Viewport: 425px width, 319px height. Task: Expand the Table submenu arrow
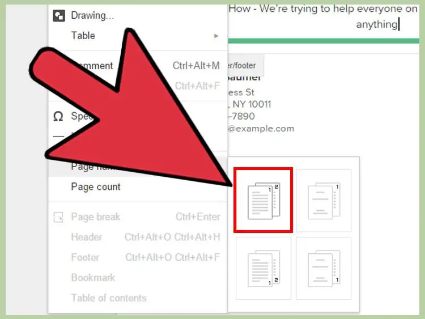click(x=216, y=36)
